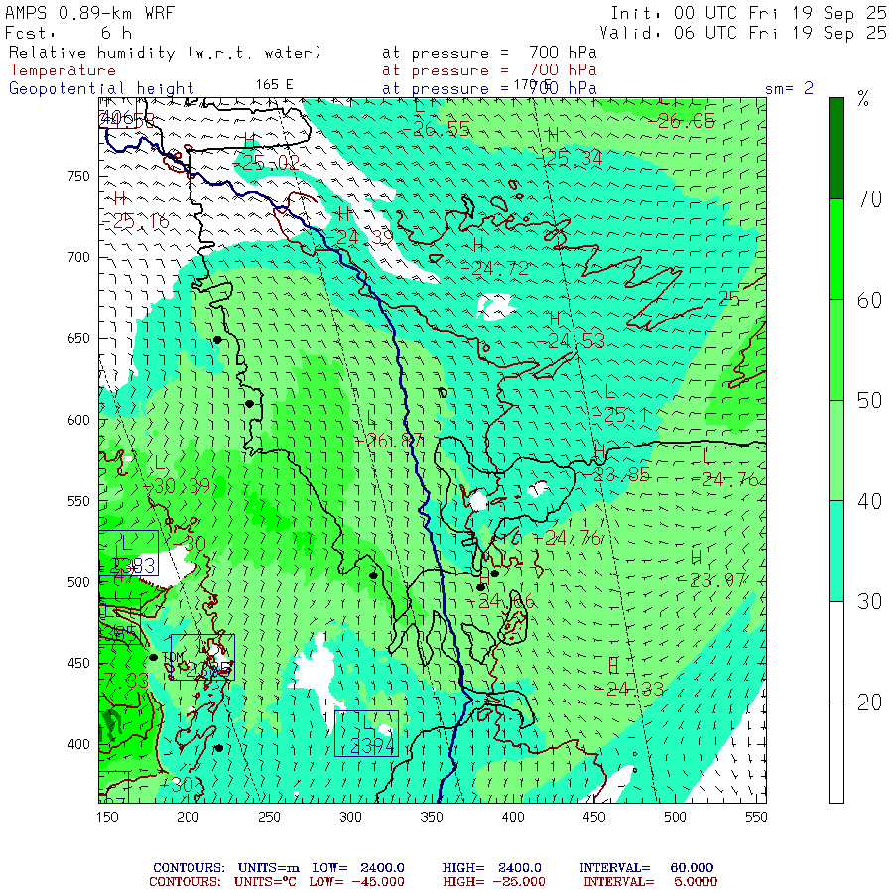
Task: Click the '%' unit label above colorbar
Action: [x=863, y=99]
